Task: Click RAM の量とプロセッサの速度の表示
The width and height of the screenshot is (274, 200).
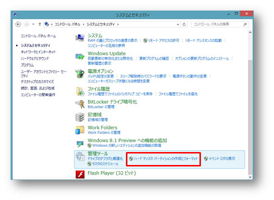Action: point(112,40)
